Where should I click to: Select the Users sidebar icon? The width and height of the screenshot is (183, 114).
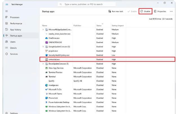coord(6,42)
